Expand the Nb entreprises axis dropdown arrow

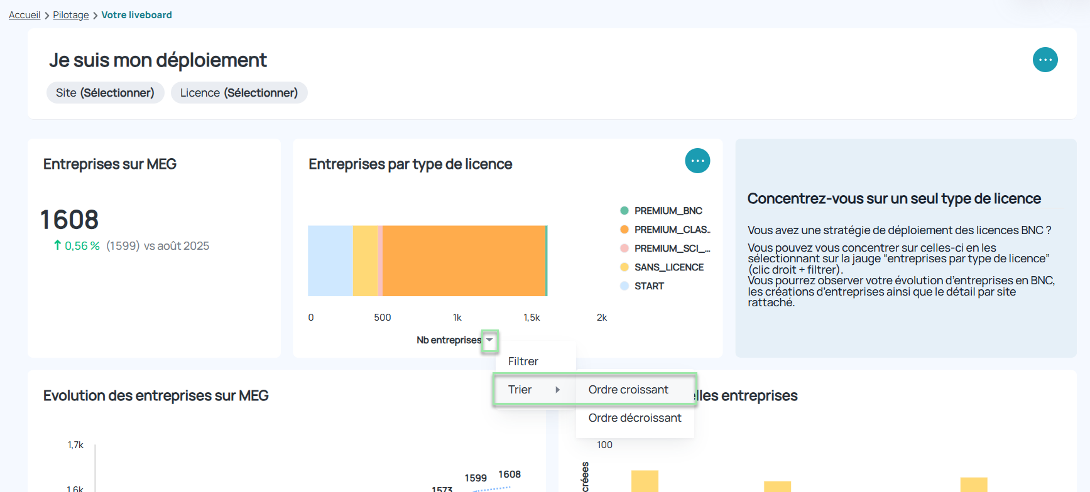(489, 340)
